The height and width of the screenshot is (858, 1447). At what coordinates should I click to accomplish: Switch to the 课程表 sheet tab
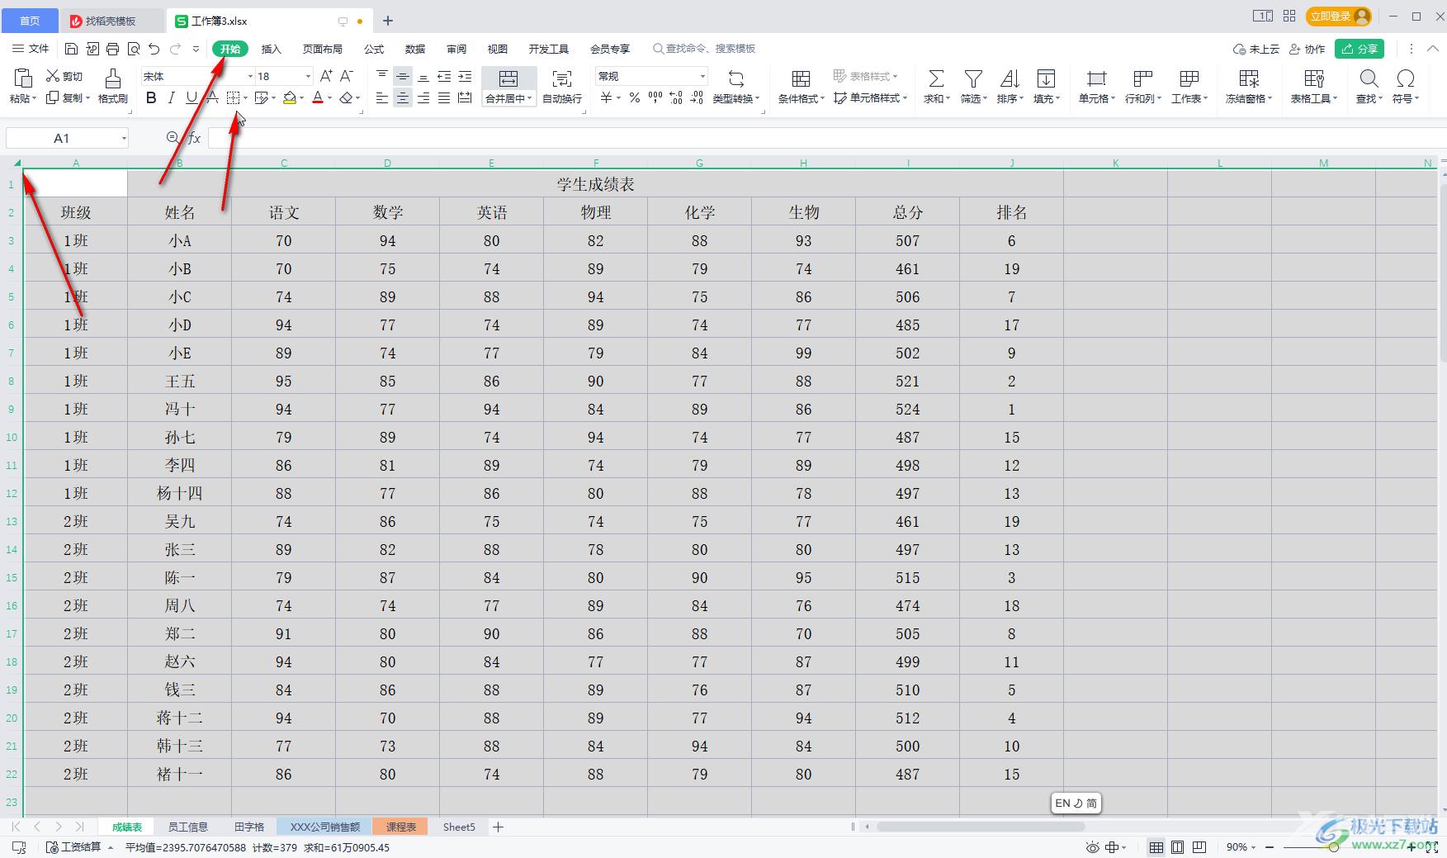[x=400, y=827]
